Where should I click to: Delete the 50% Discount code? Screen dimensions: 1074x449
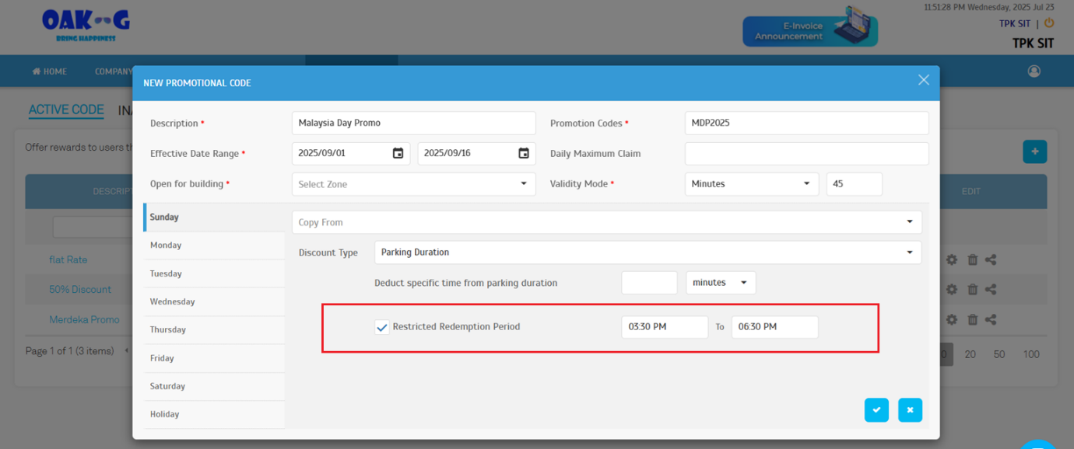[x=972, y=289]
